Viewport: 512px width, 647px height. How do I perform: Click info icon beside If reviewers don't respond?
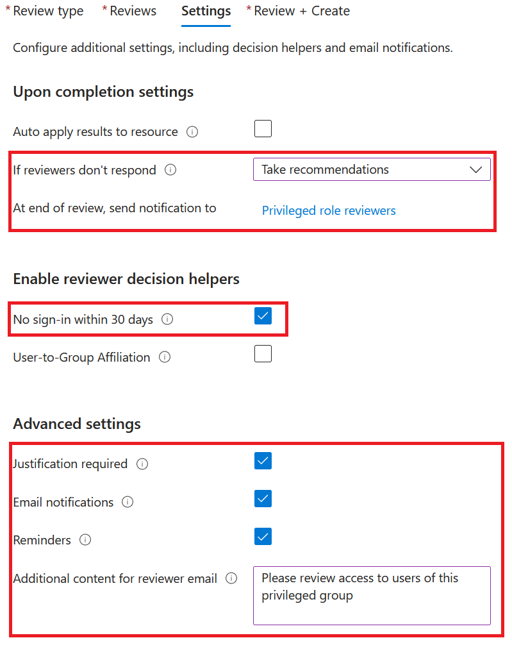[x=170, y=170]
